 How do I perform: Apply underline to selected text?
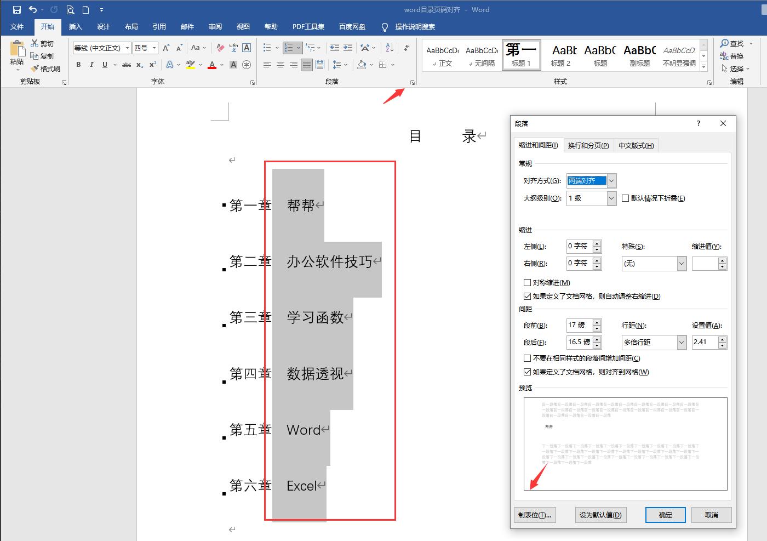coord(104,65)
